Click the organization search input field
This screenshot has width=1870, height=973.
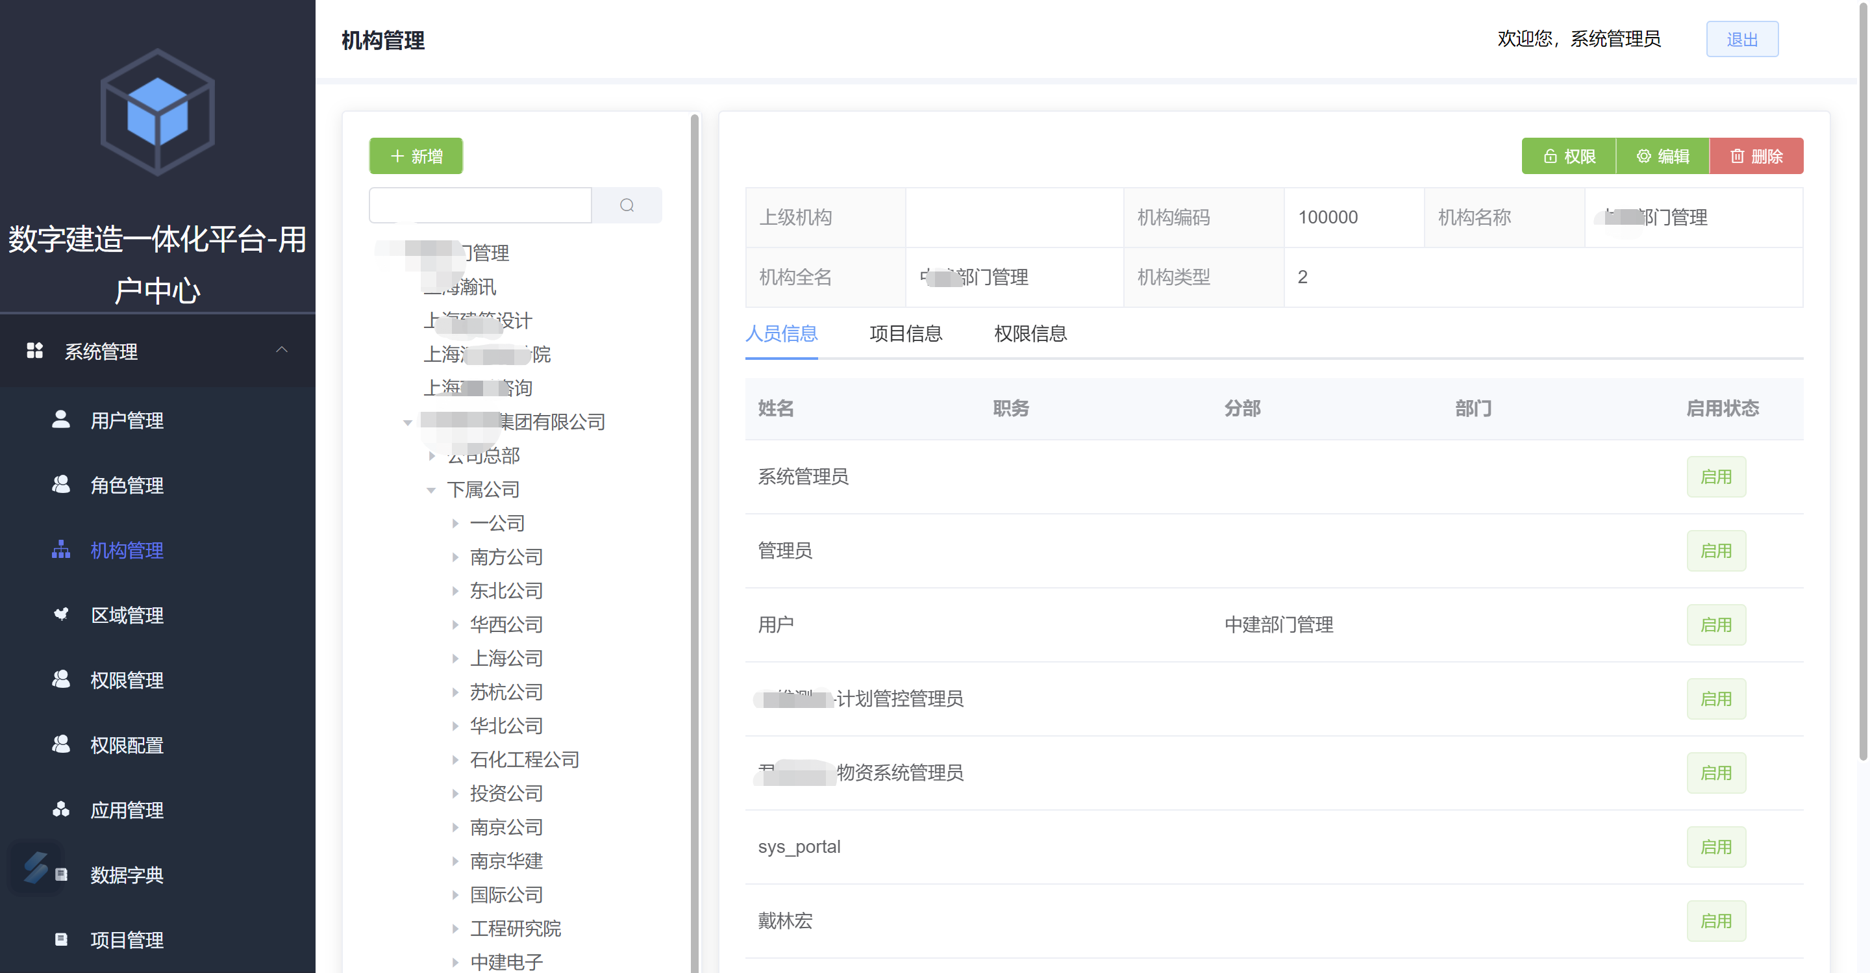(x=480, y=205)
